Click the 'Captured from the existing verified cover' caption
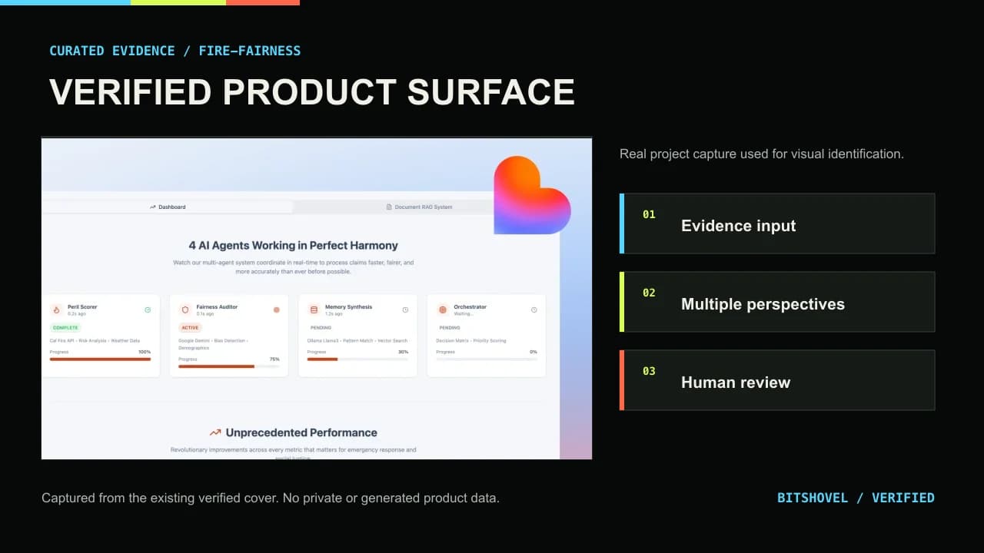 pyautogui.click(x=271, y=498)
